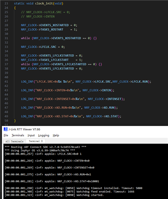Image resolution: width=168 pixels, height=199 pixels.
Task: Click the Booting nRF Connect SDK line
Action: pyautogui.click(x=45, y=147)
